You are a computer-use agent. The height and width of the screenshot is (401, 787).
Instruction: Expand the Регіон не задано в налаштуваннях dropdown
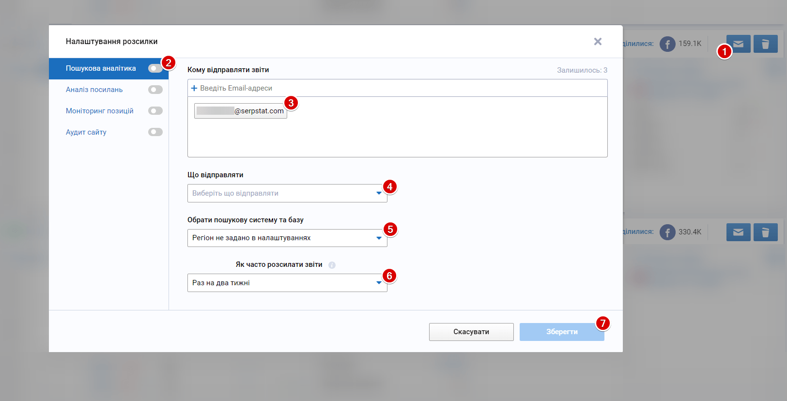(x=287, y=238)
